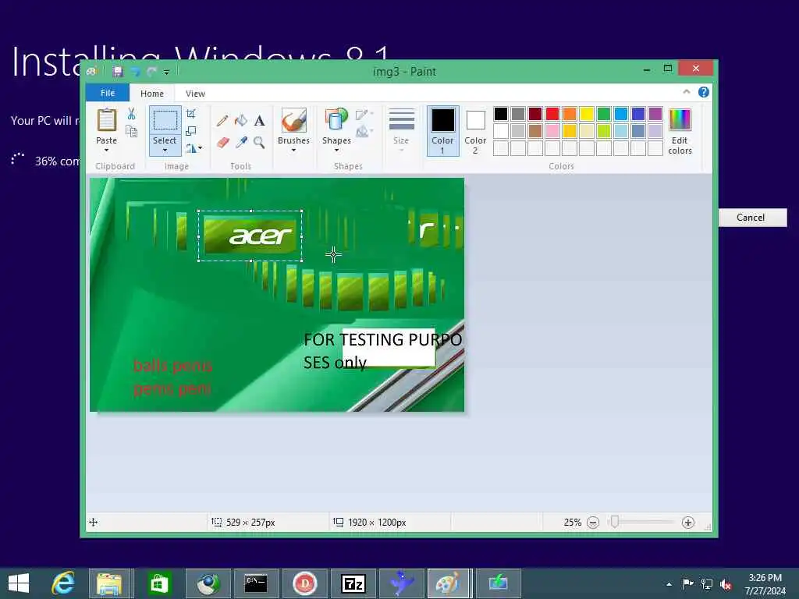This screenshot has width=799, height=599.
Task: Select the Color picker eyedropper tool
Action: 241,142
